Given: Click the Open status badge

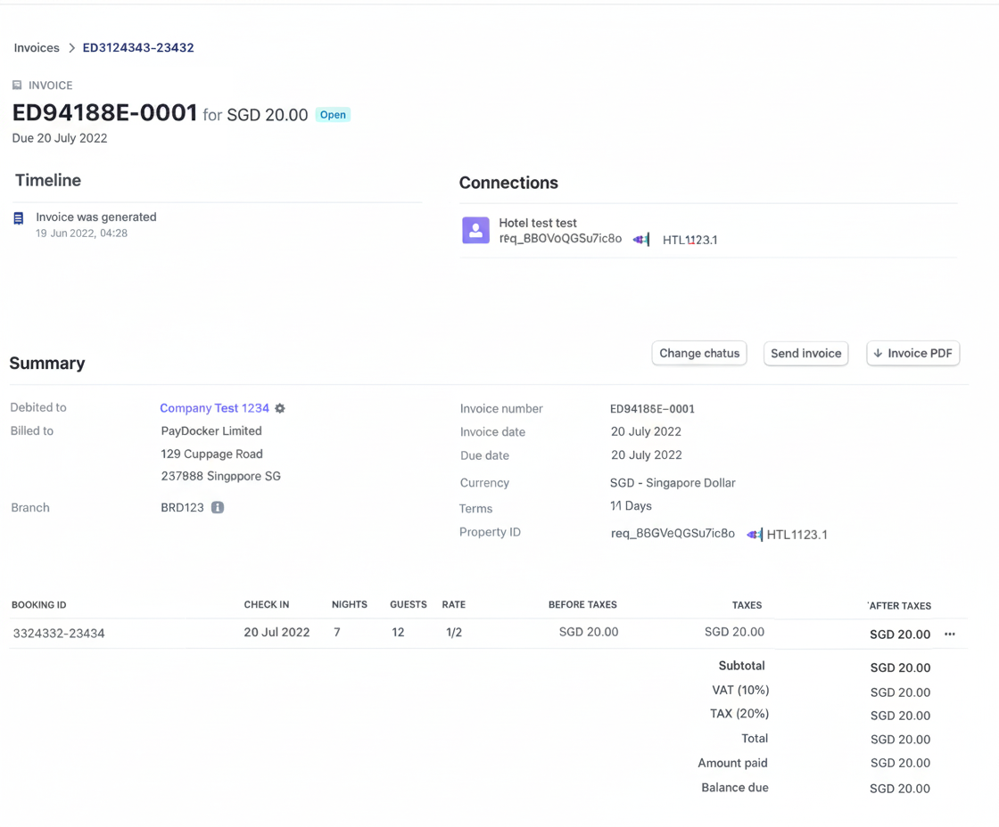Looking at the screenshot, I should tap(333, 115).
